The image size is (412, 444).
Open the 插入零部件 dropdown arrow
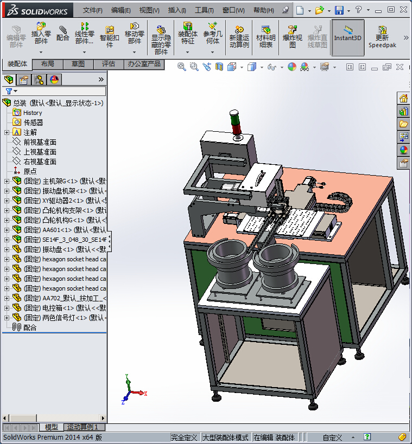pyautogui.click(x=41, y=52)
